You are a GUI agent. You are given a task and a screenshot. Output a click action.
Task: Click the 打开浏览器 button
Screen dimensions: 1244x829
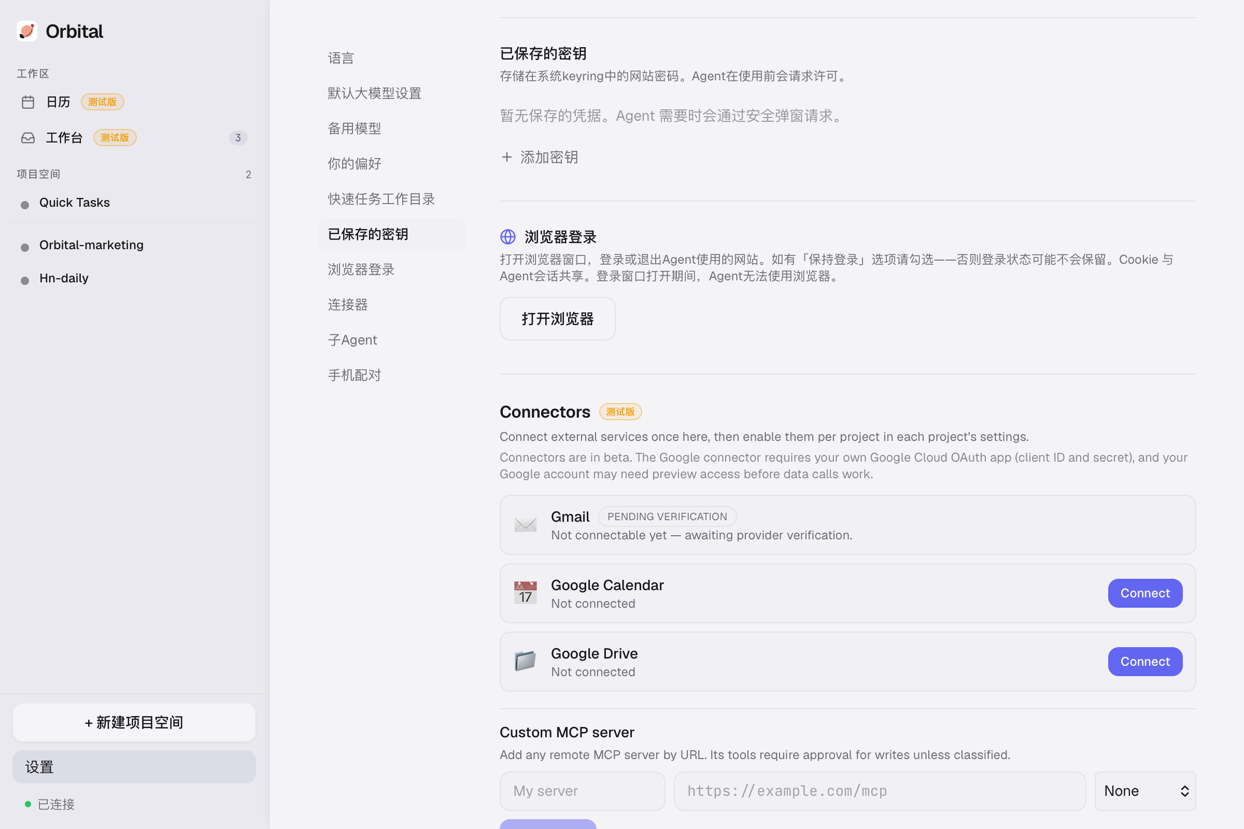(x=558, y=319)
